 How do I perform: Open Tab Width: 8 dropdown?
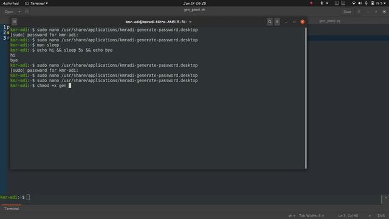(x=311, y=216)
